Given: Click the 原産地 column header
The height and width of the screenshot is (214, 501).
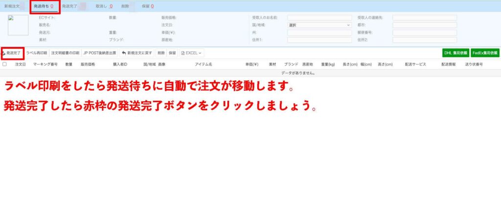Looking at the screenshot, I should 307,64.
